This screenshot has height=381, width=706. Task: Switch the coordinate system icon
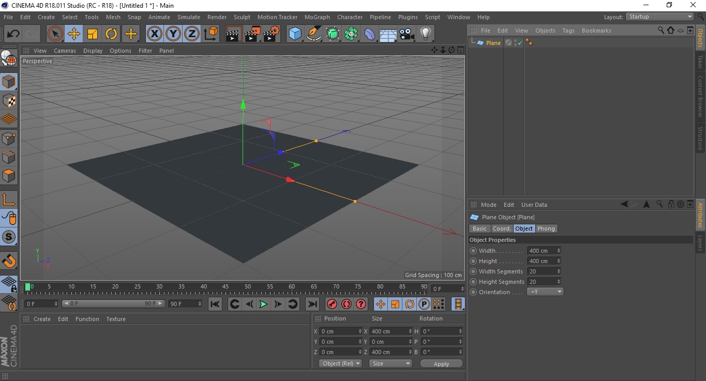coord(211,34)
